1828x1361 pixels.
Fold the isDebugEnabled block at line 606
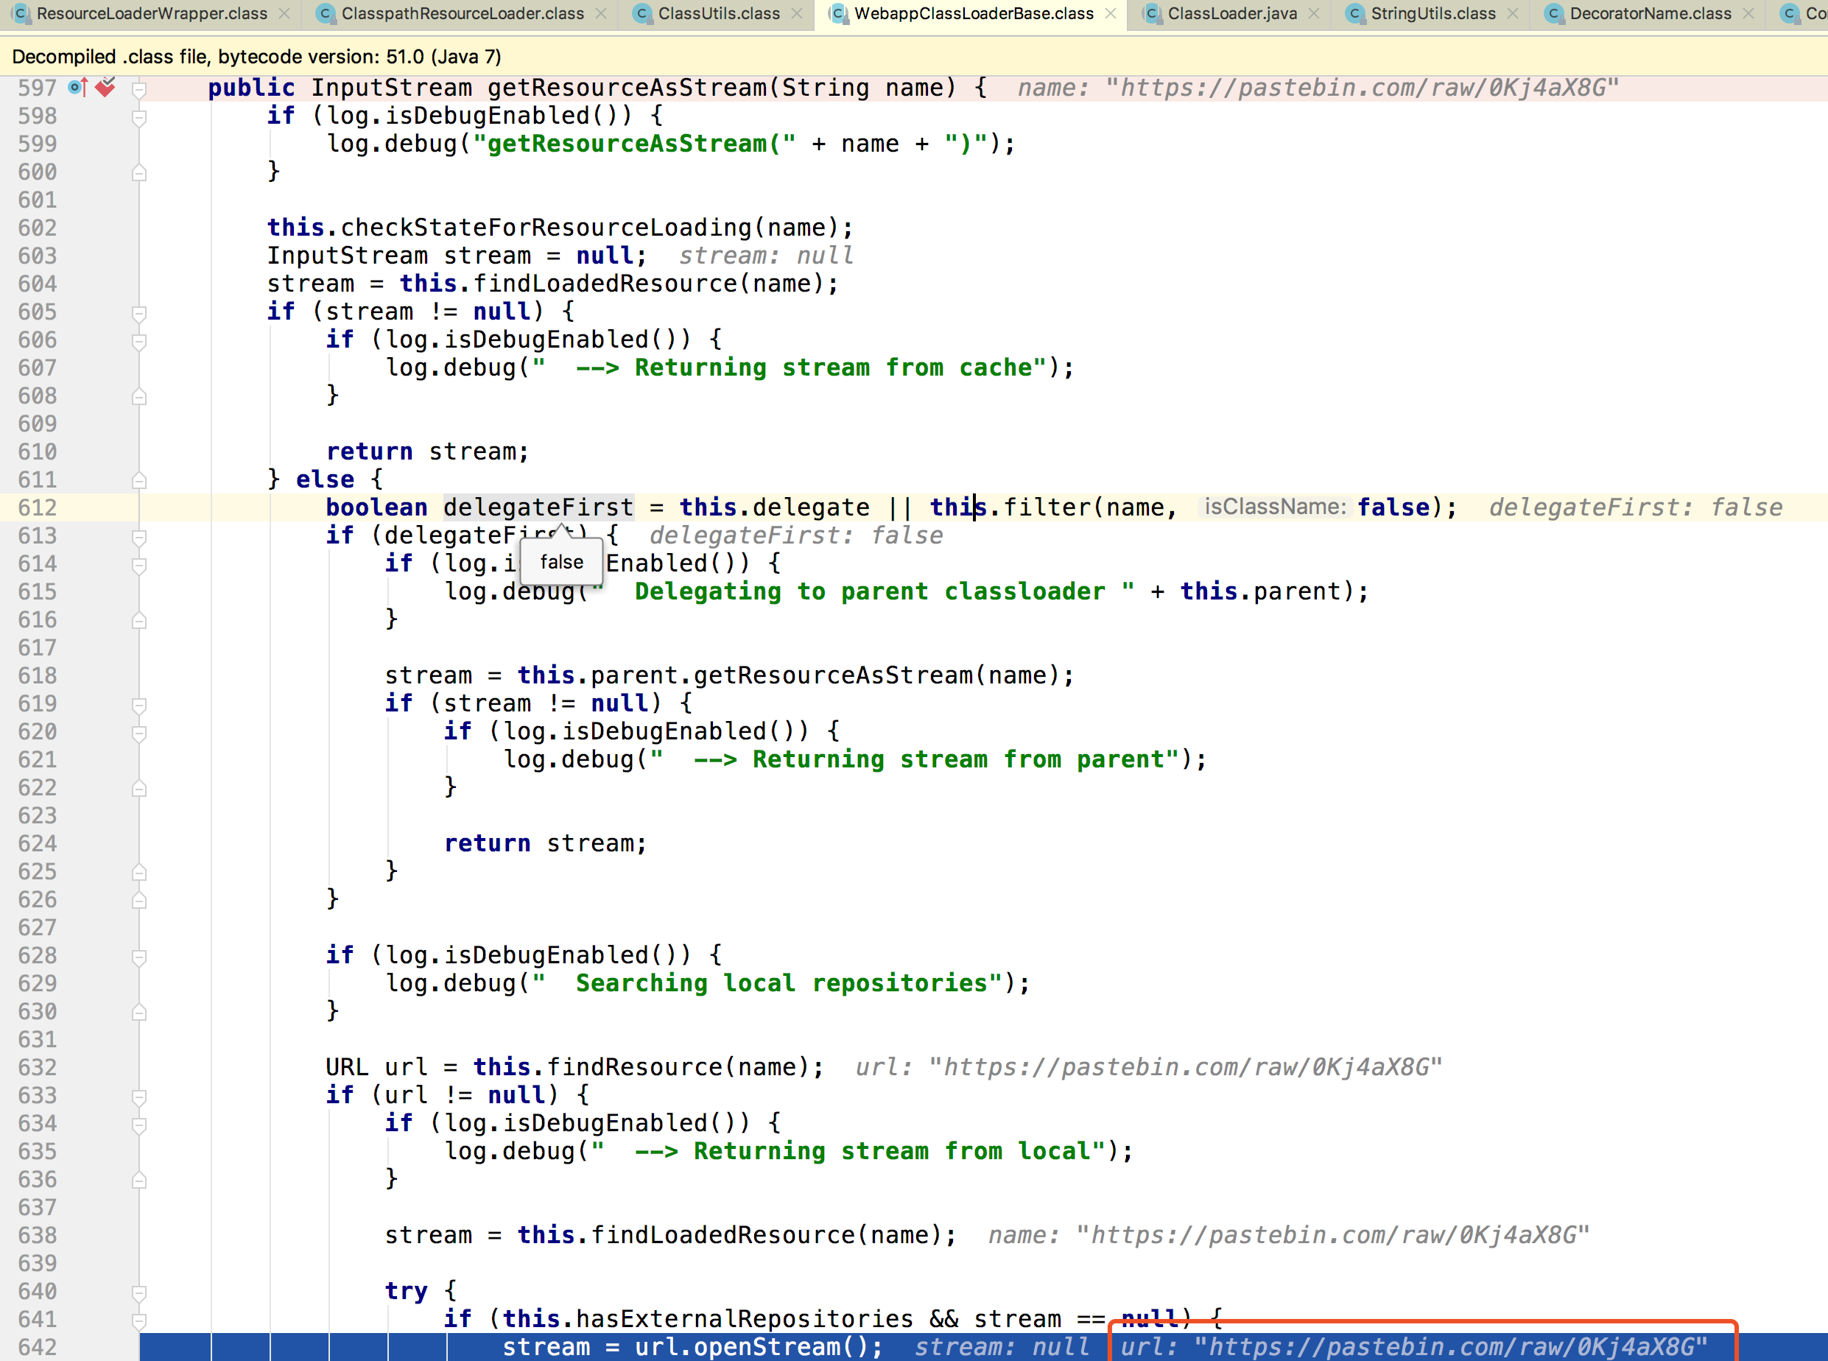click(x=139, y=341)
